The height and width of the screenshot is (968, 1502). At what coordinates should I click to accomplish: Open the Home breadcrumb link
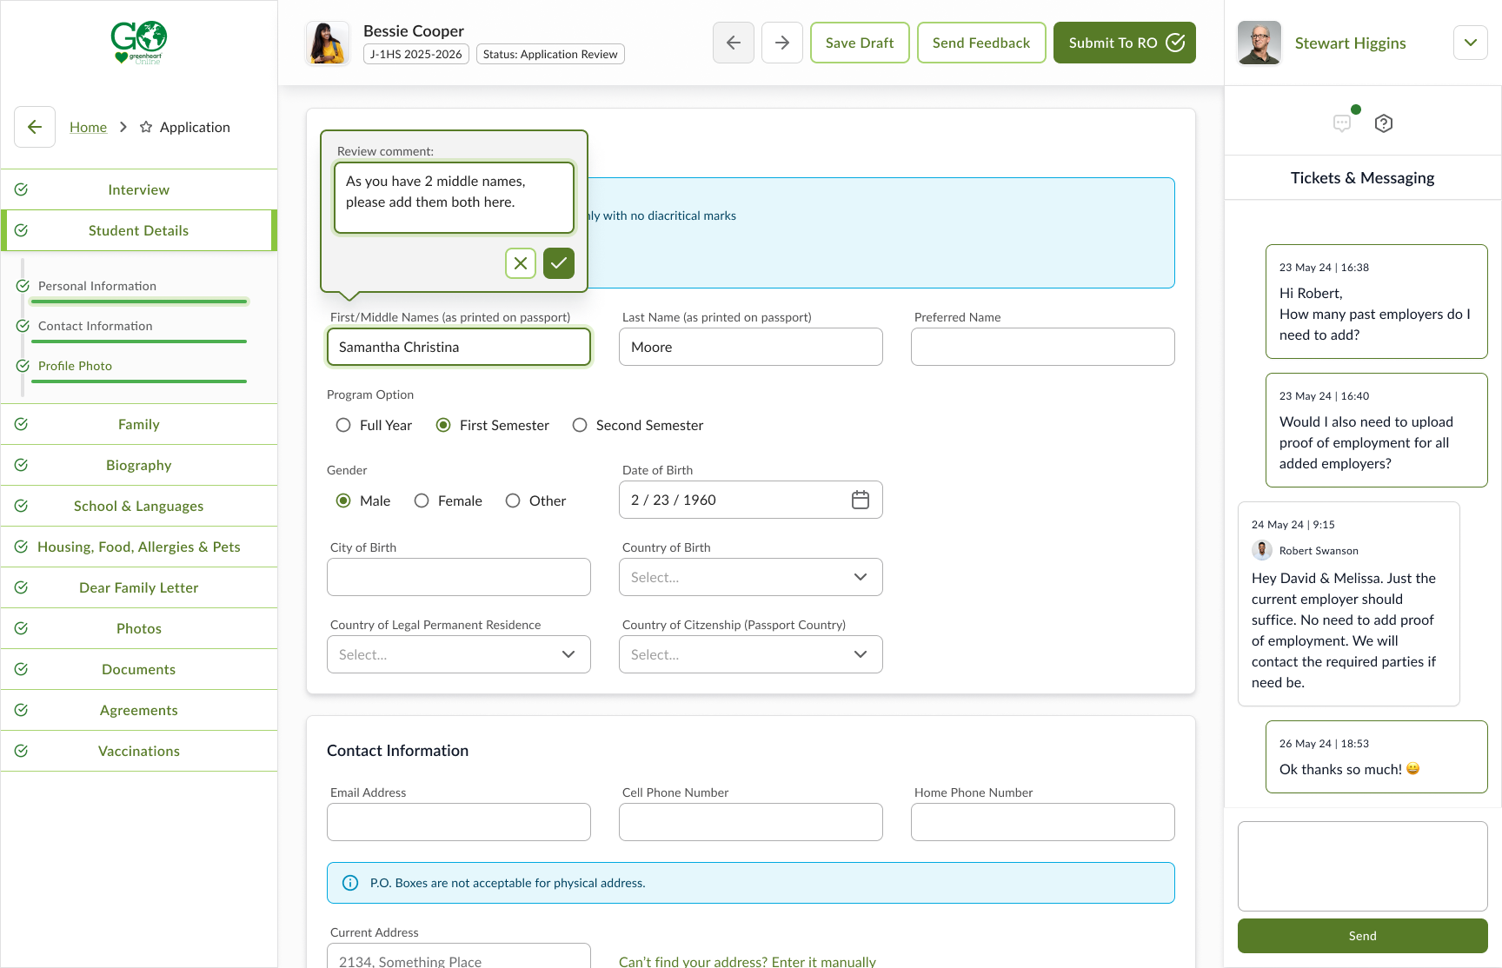coord(88,127)
